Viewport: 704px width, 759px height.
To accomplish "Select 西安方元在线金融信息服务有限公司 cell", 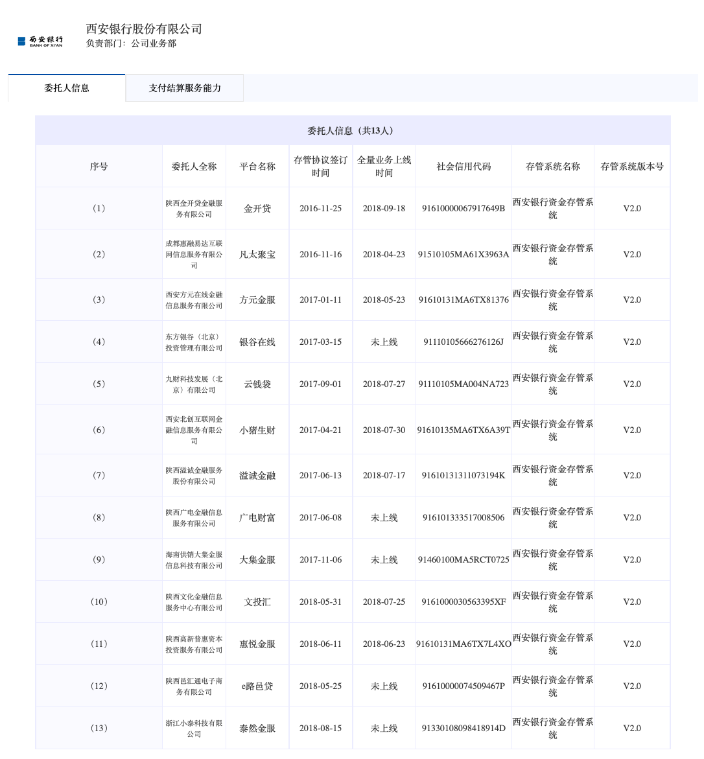I will (194, 300).
